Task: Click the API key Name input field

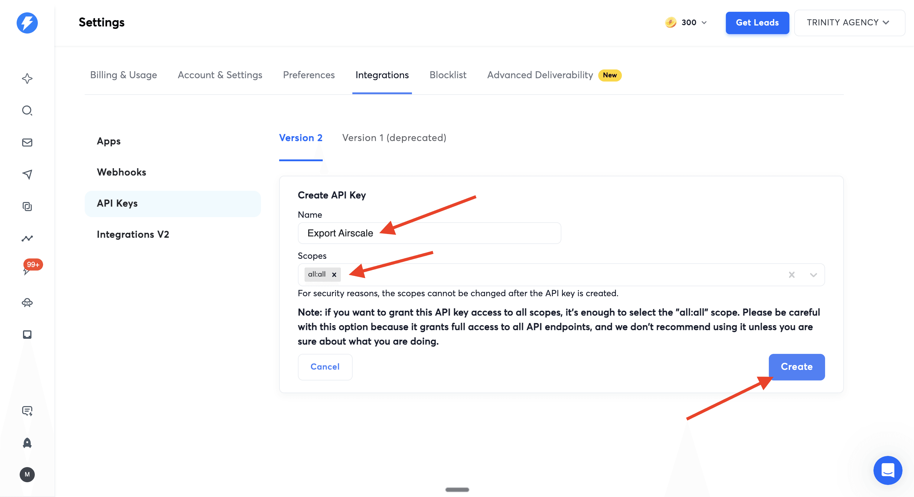Action: [461, 233]
